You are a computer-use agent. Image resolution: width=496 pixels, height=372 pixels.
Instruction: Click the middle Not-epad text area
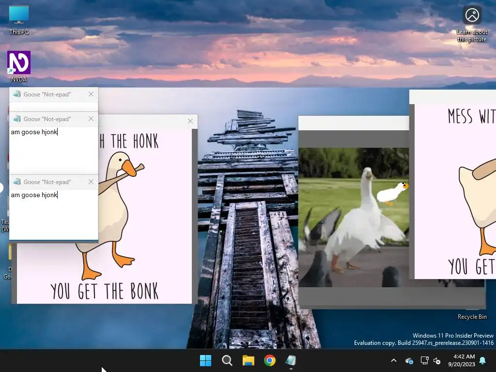tap(54, 150)
